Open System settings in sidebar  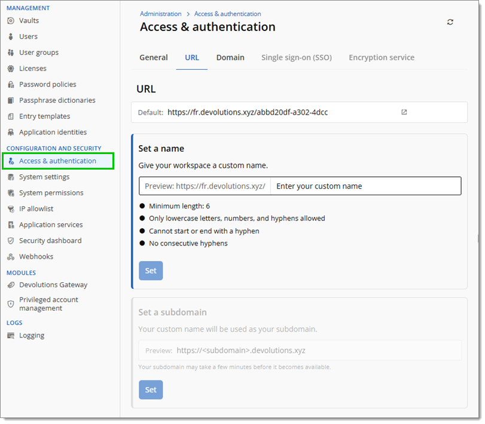pos(44,177)
